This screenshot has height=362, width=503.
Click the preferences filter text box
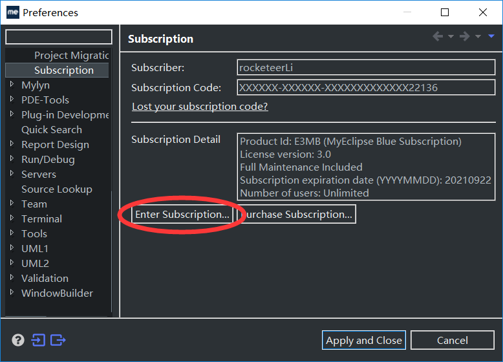pos(59,37)
